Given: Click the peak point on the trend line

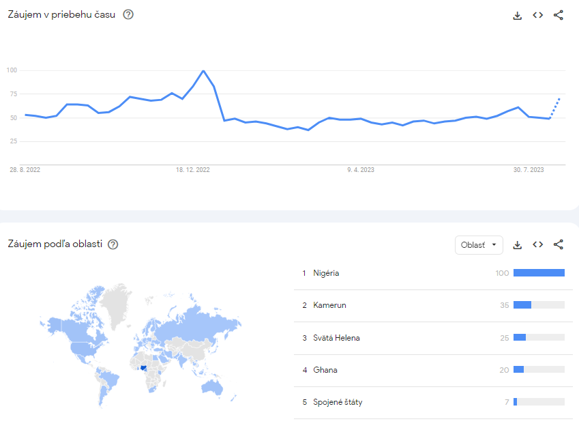Looking at the screenshot, I should tap(203, 70).
